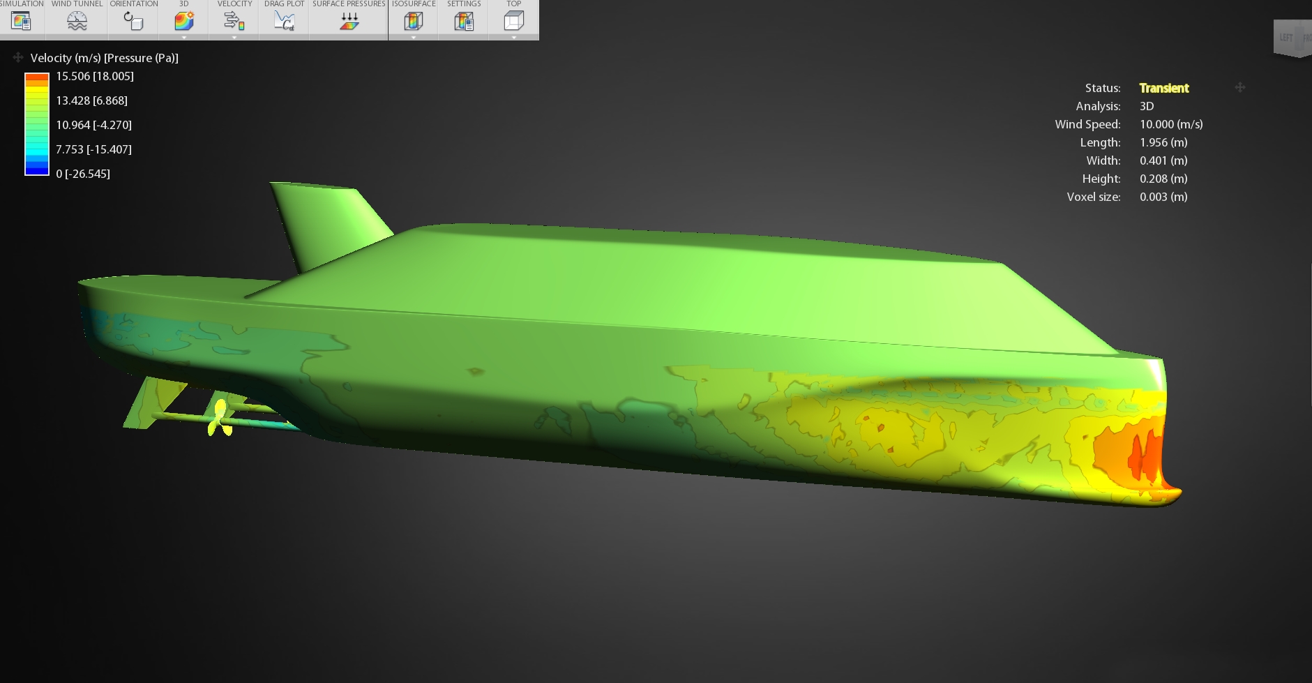Image resolution: width=1312 pixels, height=683 pixels.
Task: Click Width value 0.401 (m)
Action: coord(1163,160)
